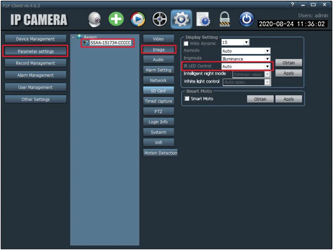Click the Users: admin label

tap(313, 15)
